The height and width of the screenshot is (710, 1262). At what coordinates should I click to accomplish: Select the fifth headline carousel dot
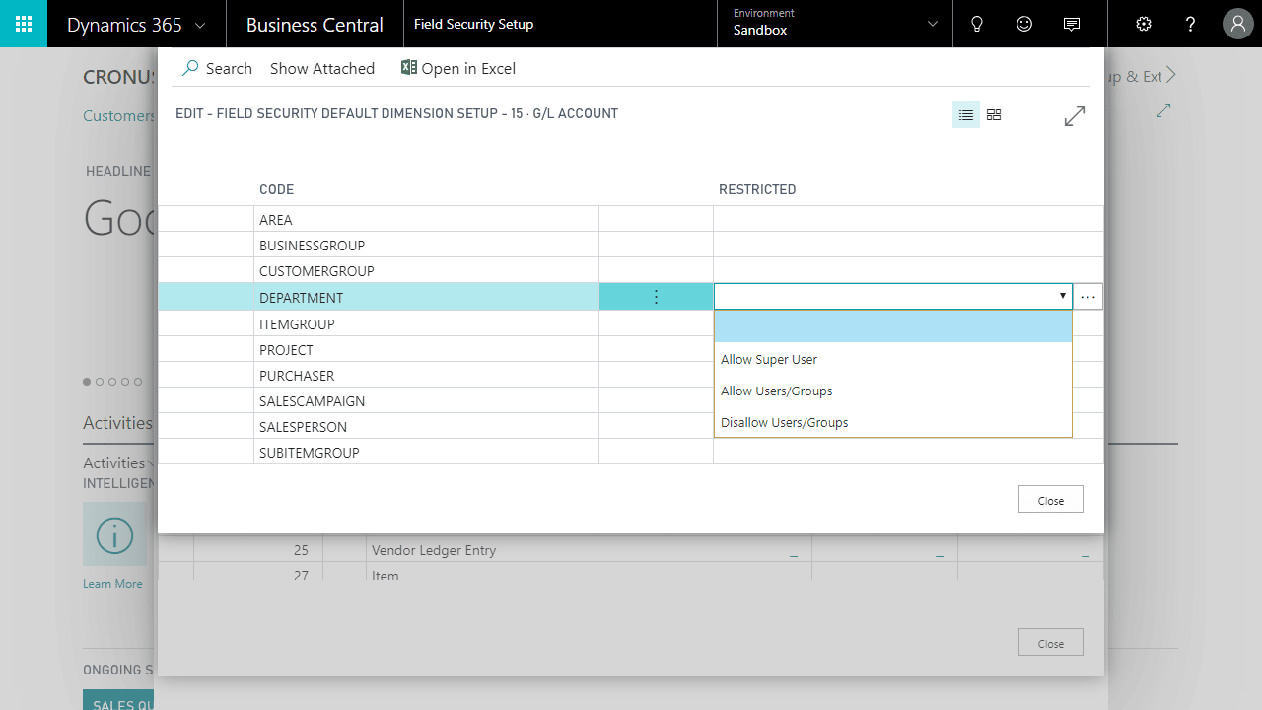138,382
